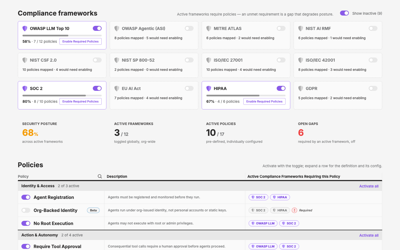Click the Active Policies 10 / 17 value
The width and height of the screenshot is (400, 250).
tap(215, 133)
